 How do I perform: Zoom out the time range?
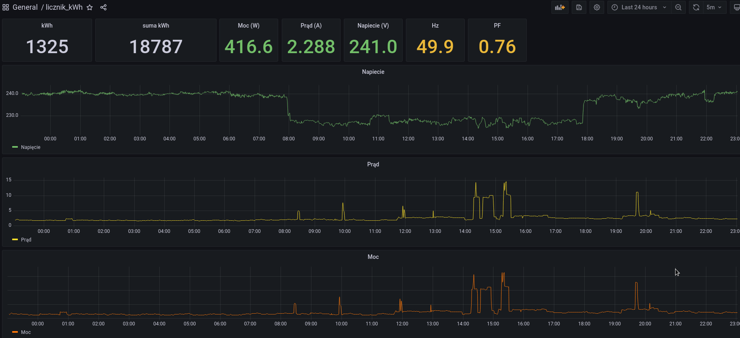click(x=678, y=7)
